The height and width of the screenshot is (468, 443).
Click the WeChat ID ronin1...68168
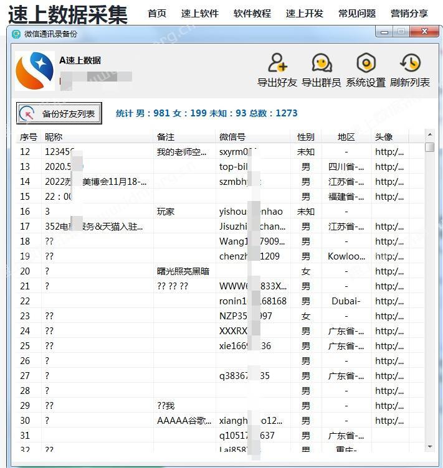(x=253, y=301)
